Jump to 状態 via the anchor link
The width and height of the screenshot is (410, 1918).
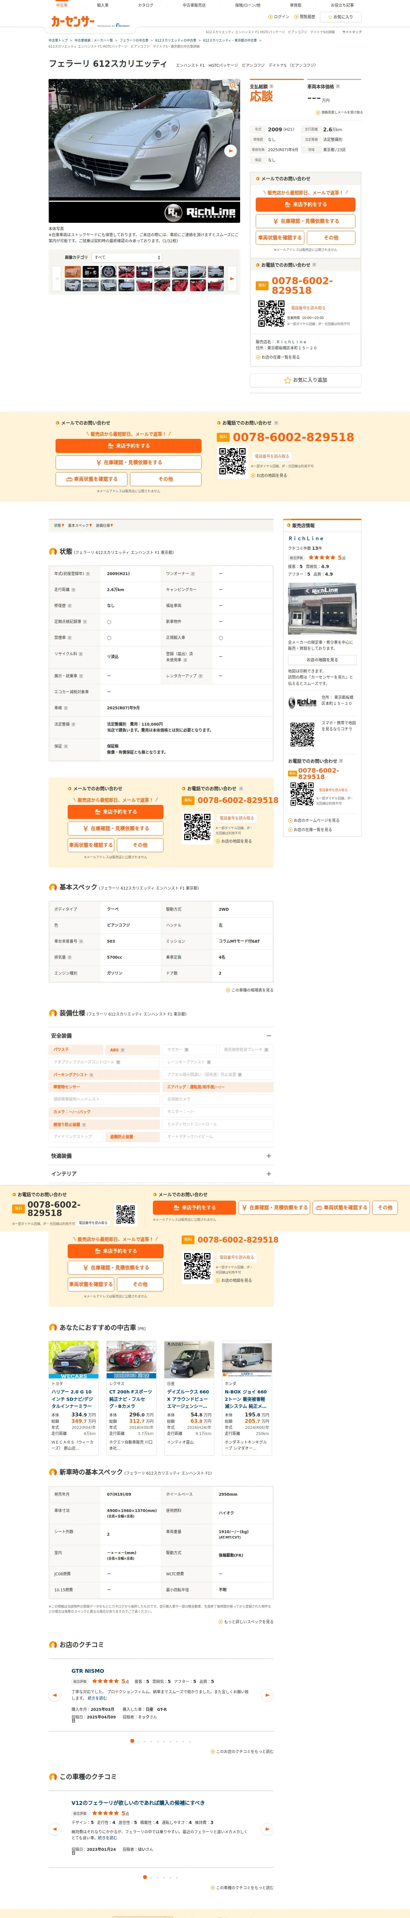pos(59,526)
